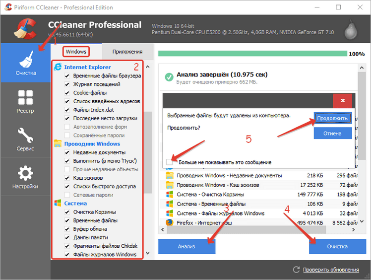This screenshot has width=371, height=280.
Task: Check Больше не показывать это сообщение
Action: 170,162
